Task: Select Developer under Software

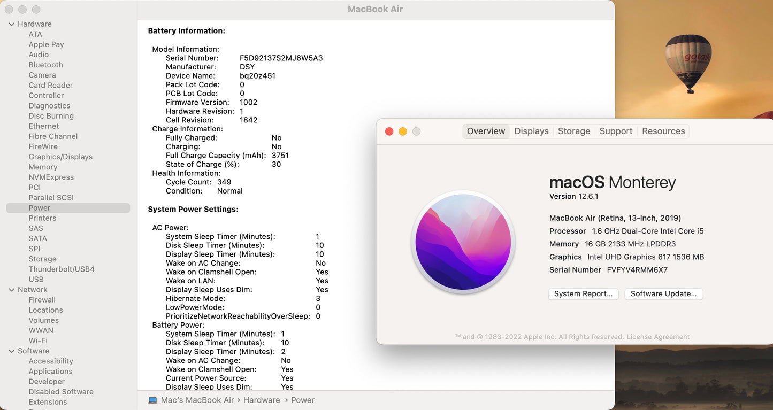Action: pyautogui.click(x=47, y=382)
